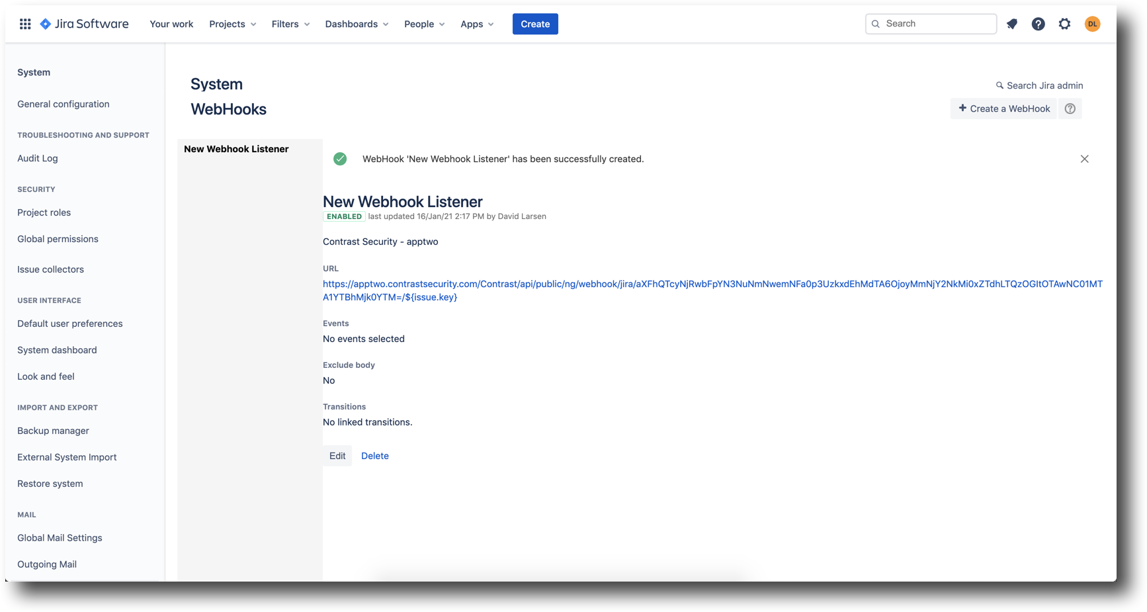Click the magnifier icon in Search box
This screenshot has height=612, width=1147.
tap(876, 24)
